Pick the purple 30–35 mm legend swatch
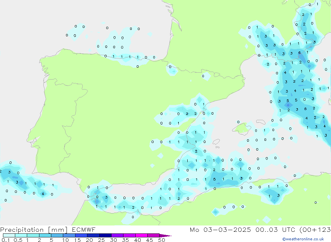This screenshot has width=331, height=242. click(x=117, y=235)
